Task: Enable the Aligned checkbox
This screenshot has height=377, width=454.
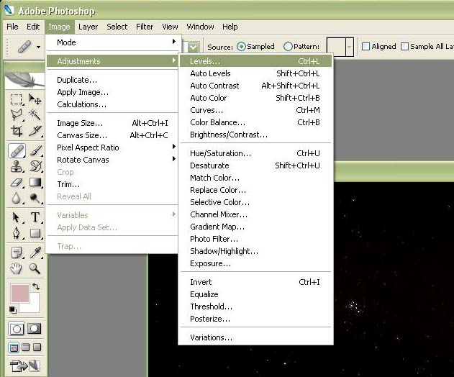Action: click(x=366, y=46)
